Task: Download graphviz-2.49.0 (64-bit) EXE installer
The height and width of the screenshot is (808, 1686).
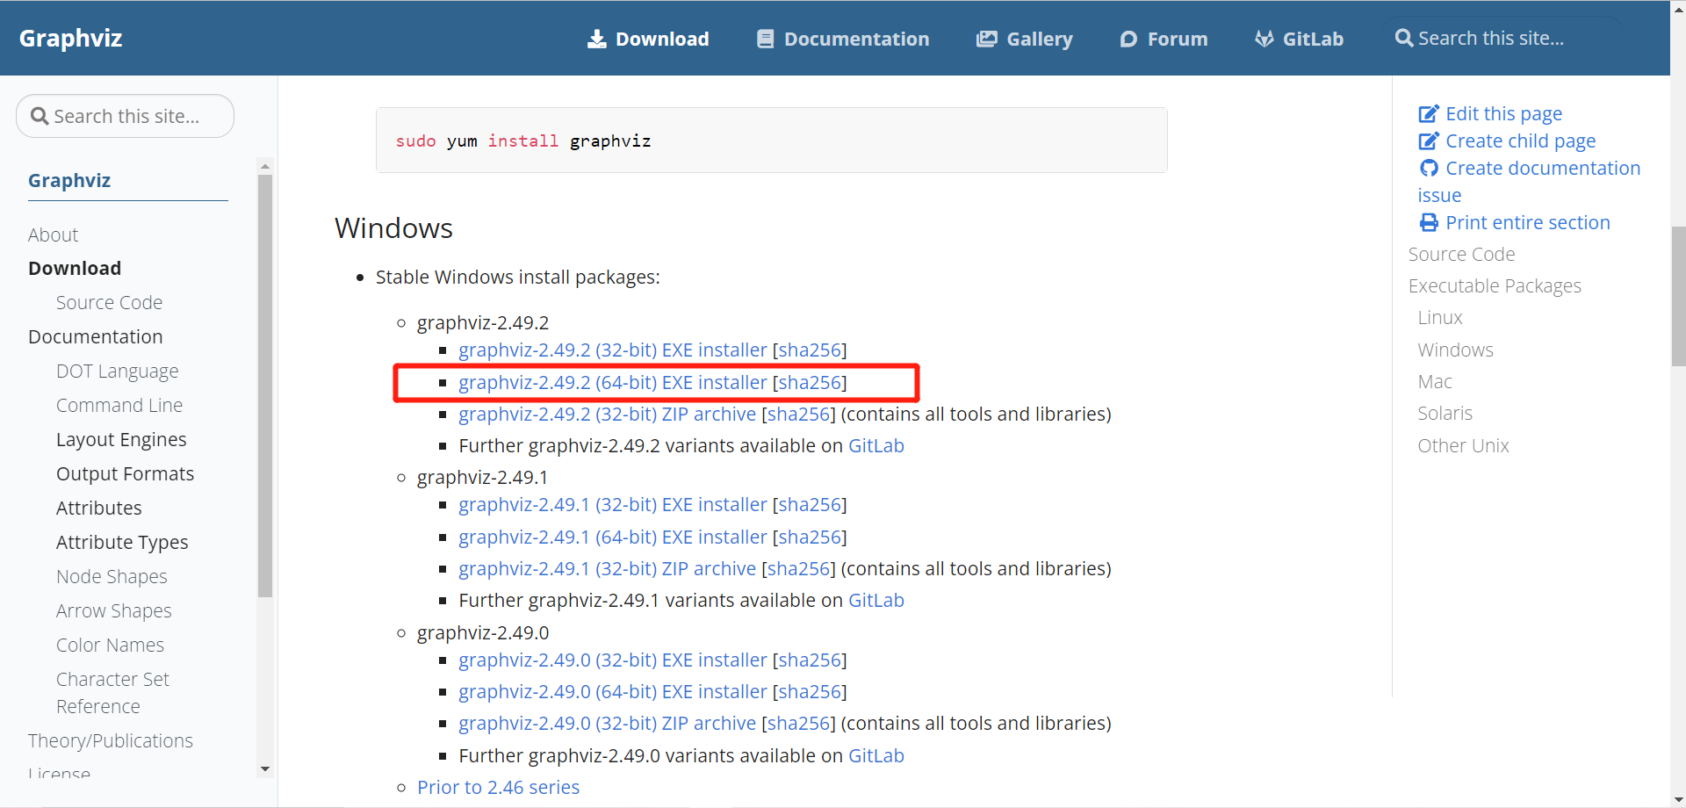Action: click(x=612, y=691)
